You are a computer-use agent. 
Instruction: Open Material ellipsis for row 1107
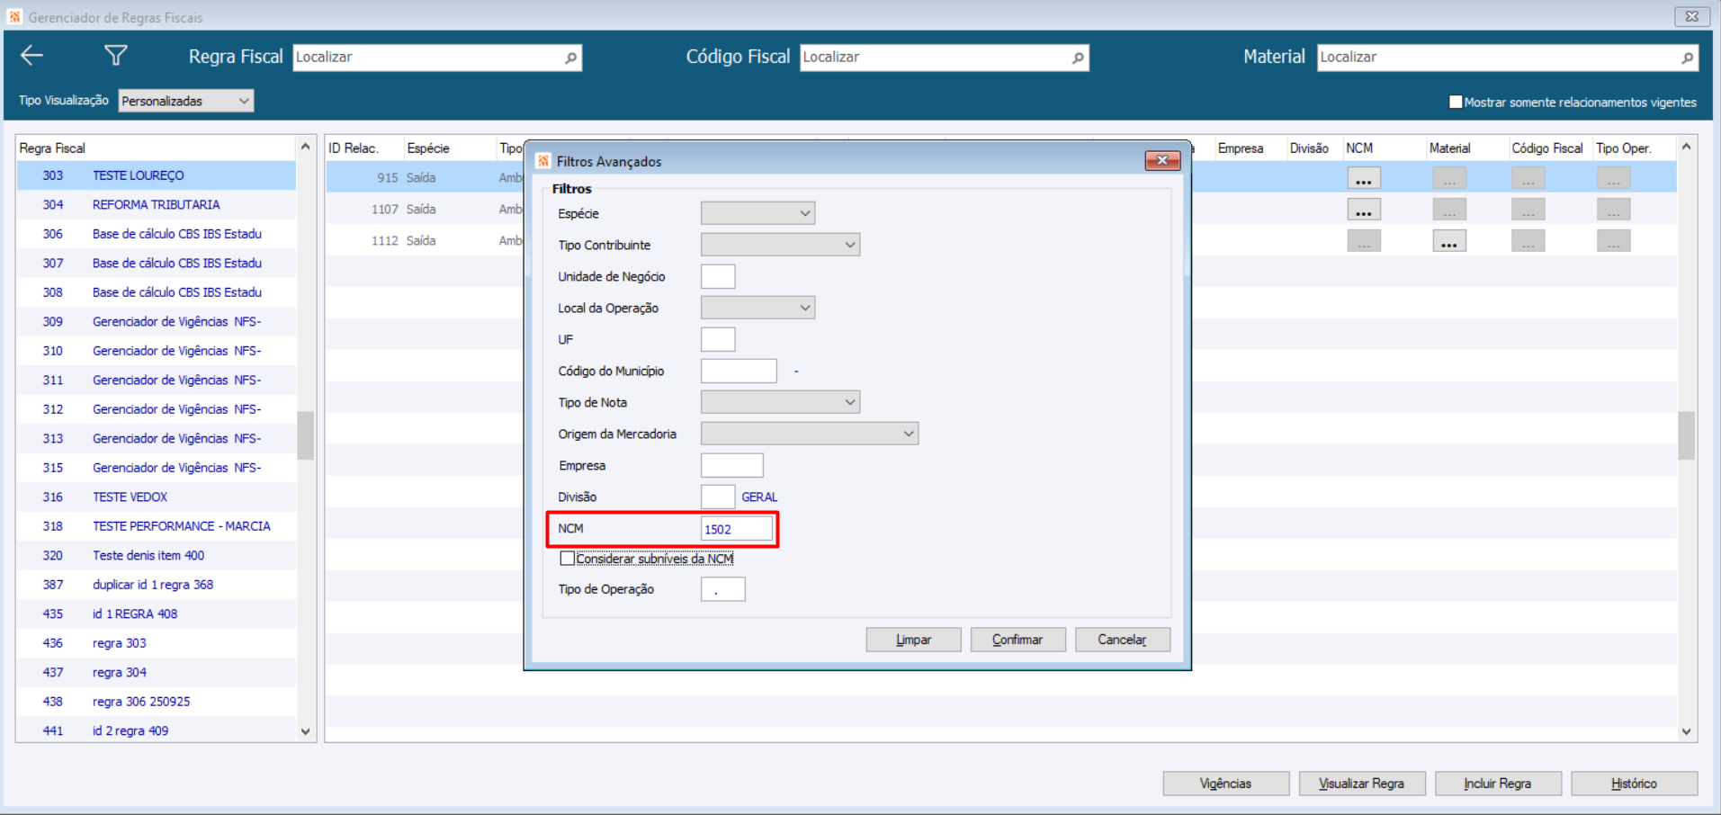point(1449,210)
